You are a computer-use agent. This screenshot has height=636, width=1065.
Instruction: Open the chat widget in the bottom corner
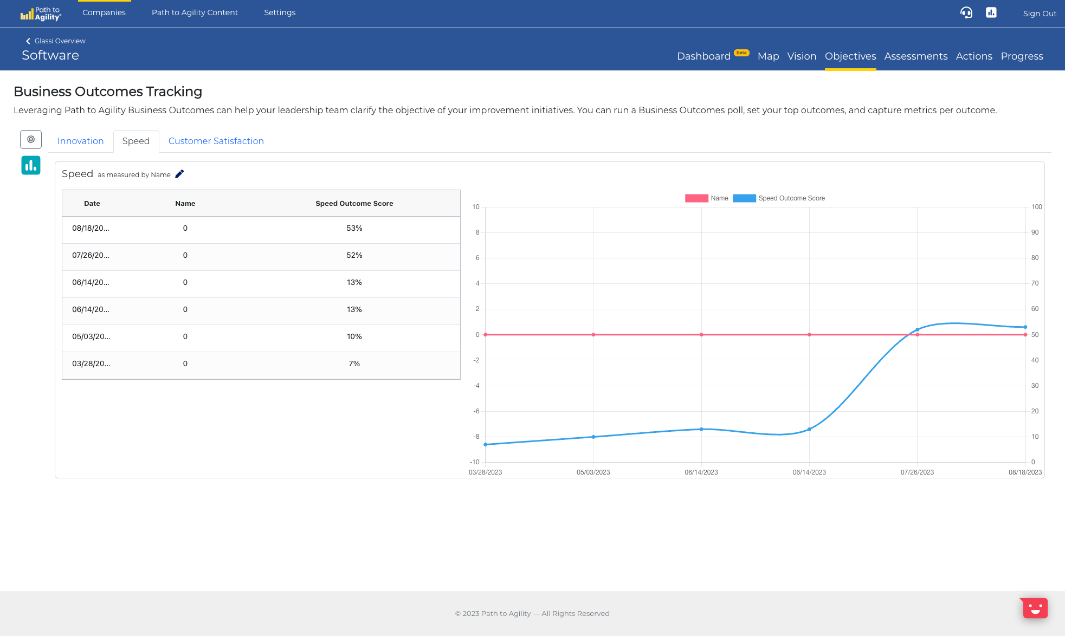[1034, 608]
